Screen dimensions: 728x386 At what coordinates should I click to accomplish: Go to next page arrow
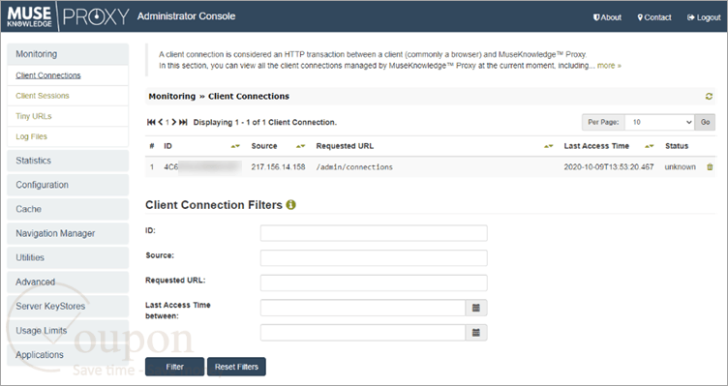pos(174,123)
